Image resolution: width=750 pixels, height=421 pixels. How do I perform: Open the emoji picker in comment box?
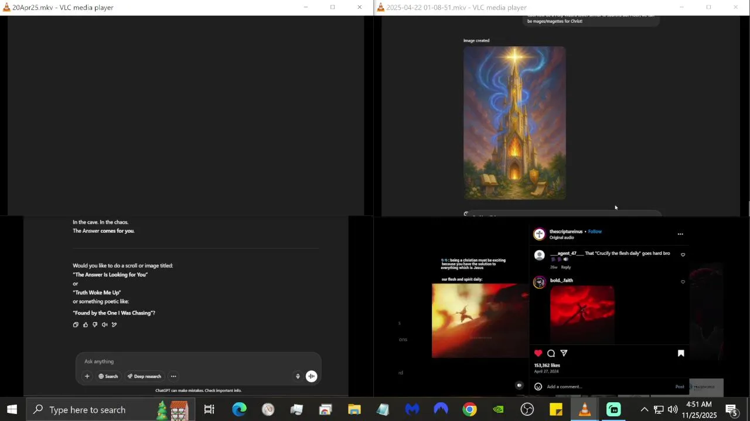[538, 387]
